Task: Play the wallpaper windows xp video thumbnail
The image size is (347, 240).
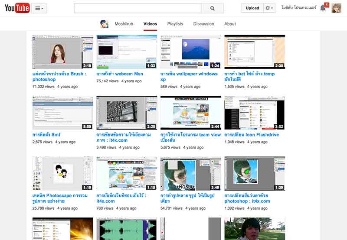Action: point(190,52)
